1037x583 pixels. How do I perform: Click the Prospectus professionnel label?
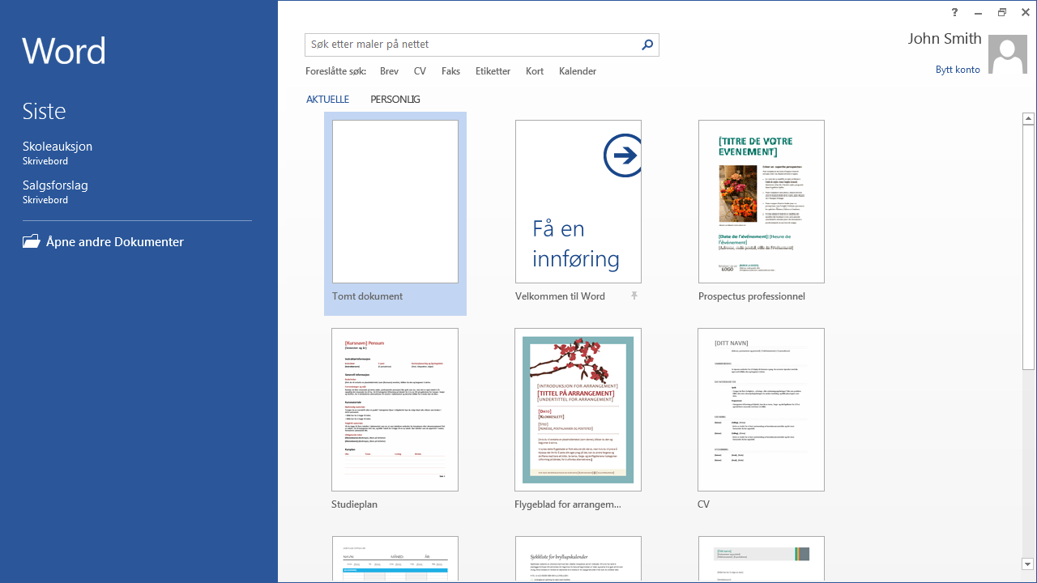[x=752, y=296]
